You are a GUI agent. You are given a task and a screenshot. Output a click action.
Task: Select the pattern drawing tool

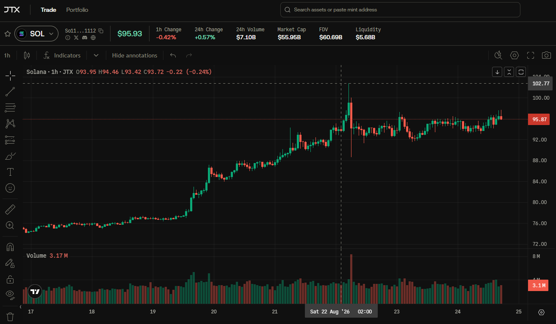coord(10,124)
